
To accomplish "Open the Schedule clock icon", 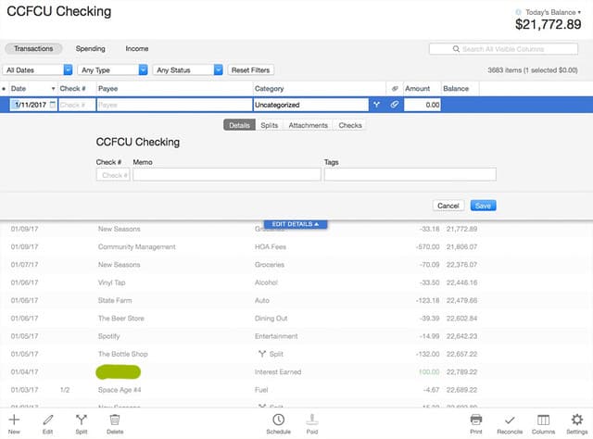I will tap(278, 420).
